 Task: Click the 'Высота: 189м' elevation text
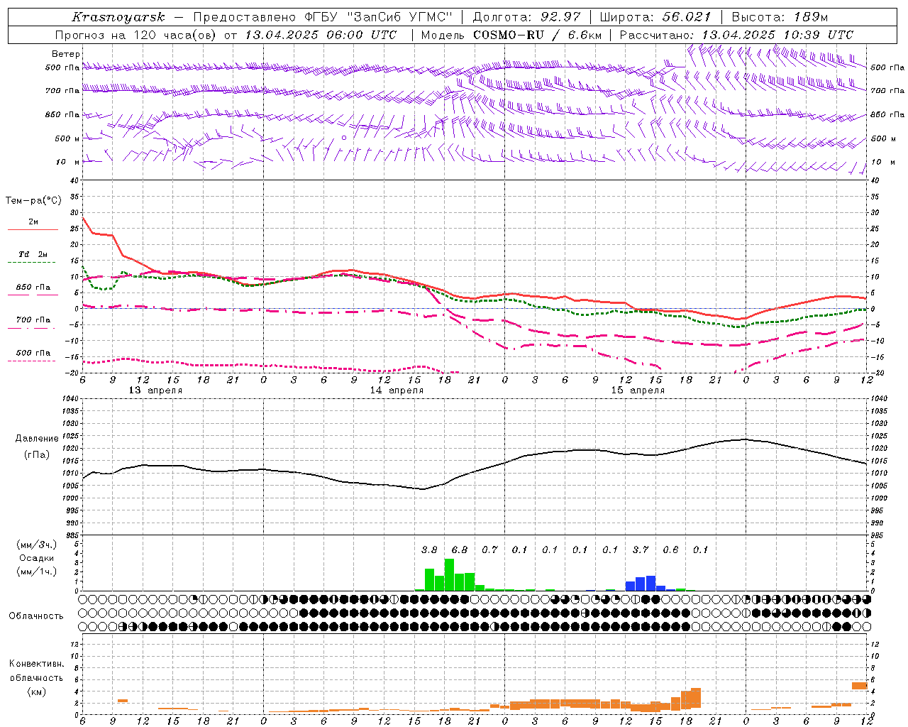[780, 17]
